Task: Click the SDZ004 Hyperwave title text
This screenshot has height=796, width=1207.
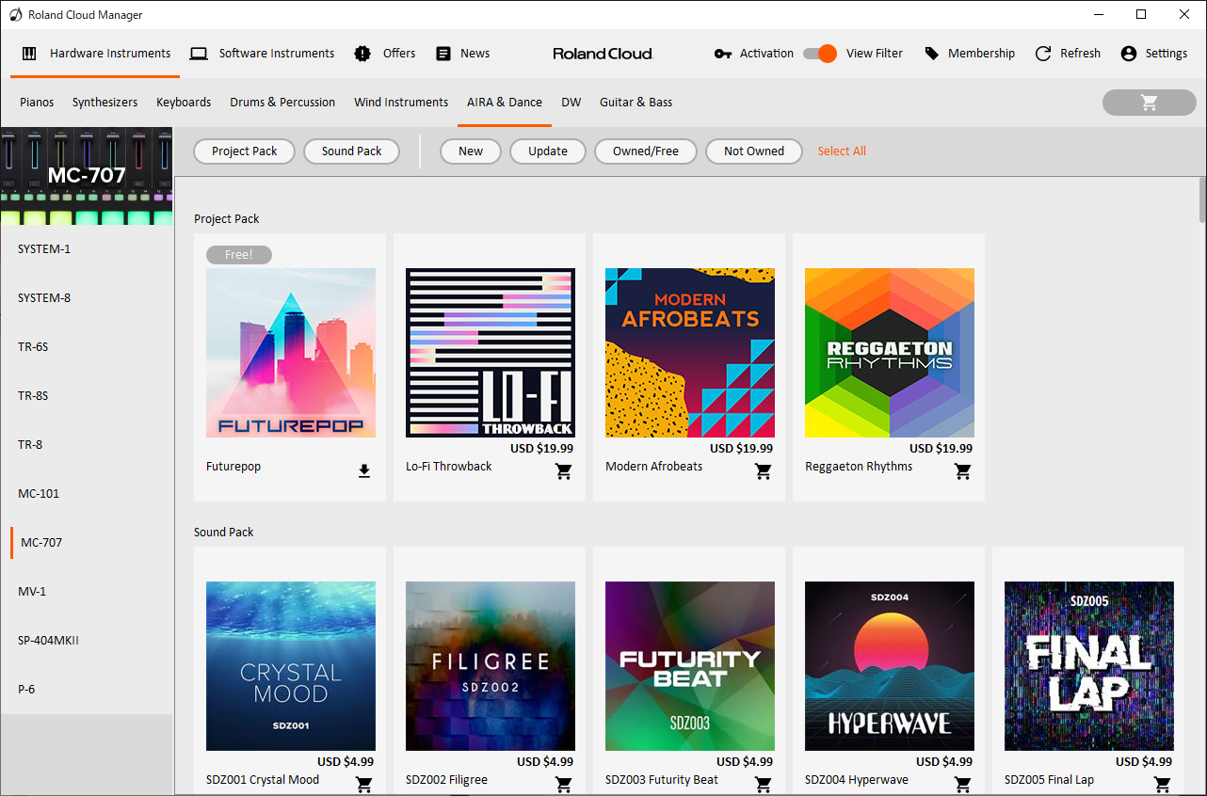Action: 857,780
